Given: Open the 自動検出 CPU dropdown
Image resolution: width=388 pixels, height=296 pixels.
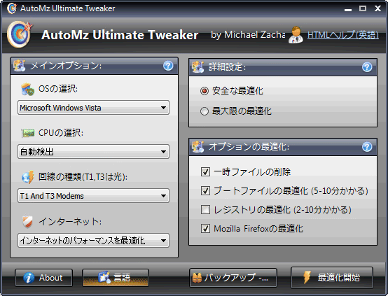Looking at the screenshot, I should pyautogui.click(x=94, y=152).
